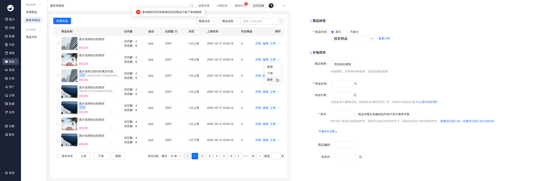
Task: Select the 商品 sidebar item
Action: point(10,62)
